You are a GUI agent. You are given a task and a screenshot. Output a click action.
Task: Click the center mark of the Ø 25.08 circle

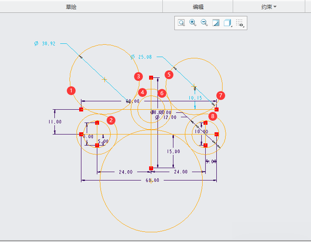[194, 86]
